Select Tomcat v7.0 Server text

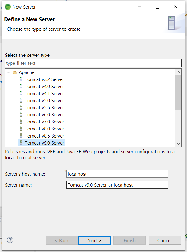[x=45, y=122]
